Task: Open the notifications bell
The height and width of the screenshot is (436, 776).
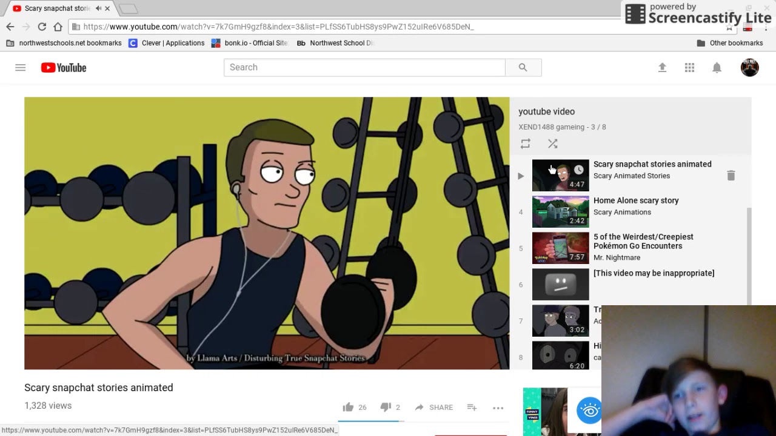Action: (717, 68)
